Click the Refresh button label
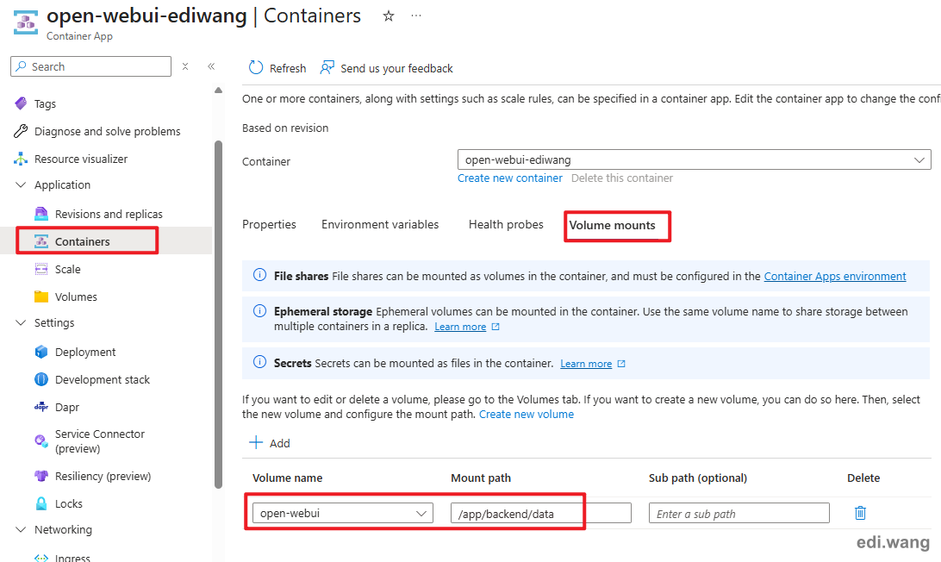The width and height of the screenshot is (941, 562). click(x=288, y=68)
